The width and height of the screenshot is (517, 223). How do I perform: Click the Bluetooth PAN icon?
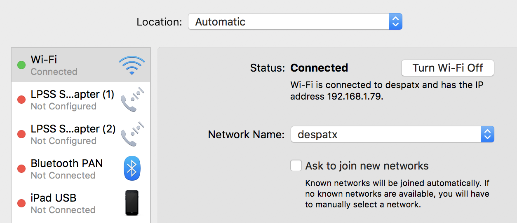click(132, 168)
